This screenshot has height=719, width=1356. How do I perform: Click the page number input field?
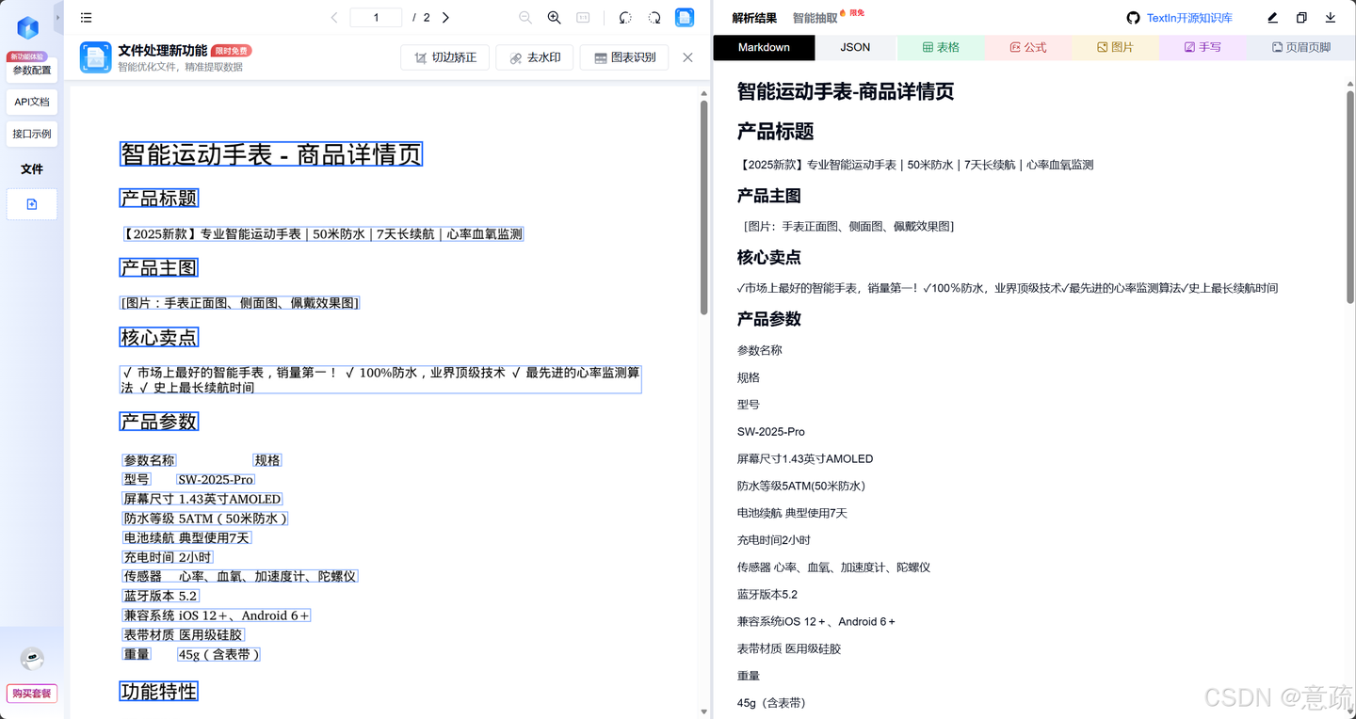coord(376,18)
